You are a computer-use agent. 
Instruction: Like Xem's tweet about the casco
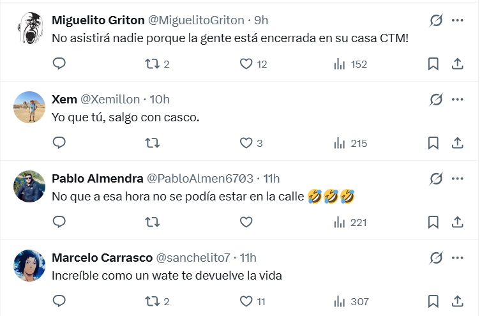pyautogui.click(x=246, y=143)
